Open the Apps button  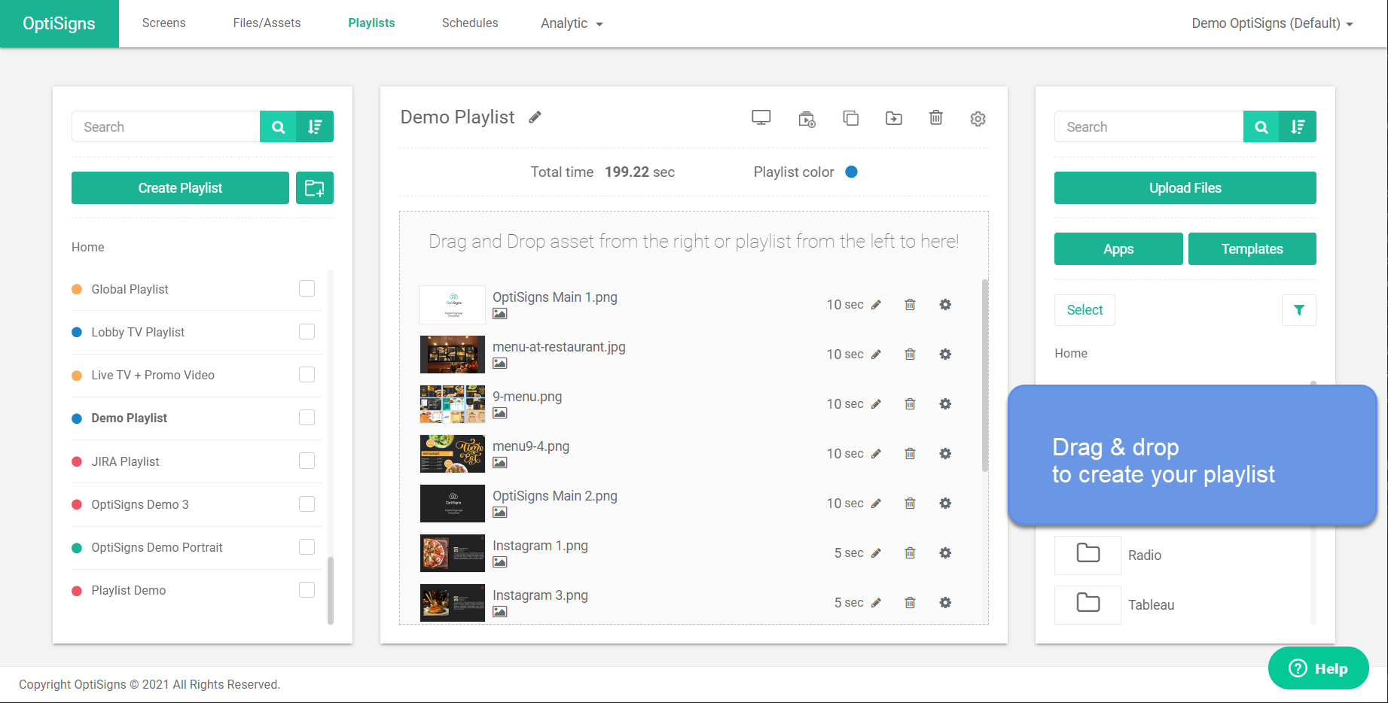1118,249
